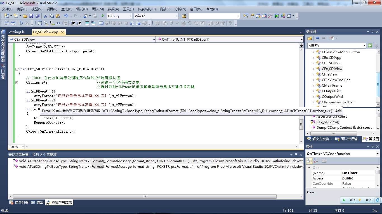Image resolution: width=382 pixels, height=214 pixels.
Task: Open the OnTimer VCCodeFunction object dropdown
Action: pyautogui.click(x=378, y=154)
